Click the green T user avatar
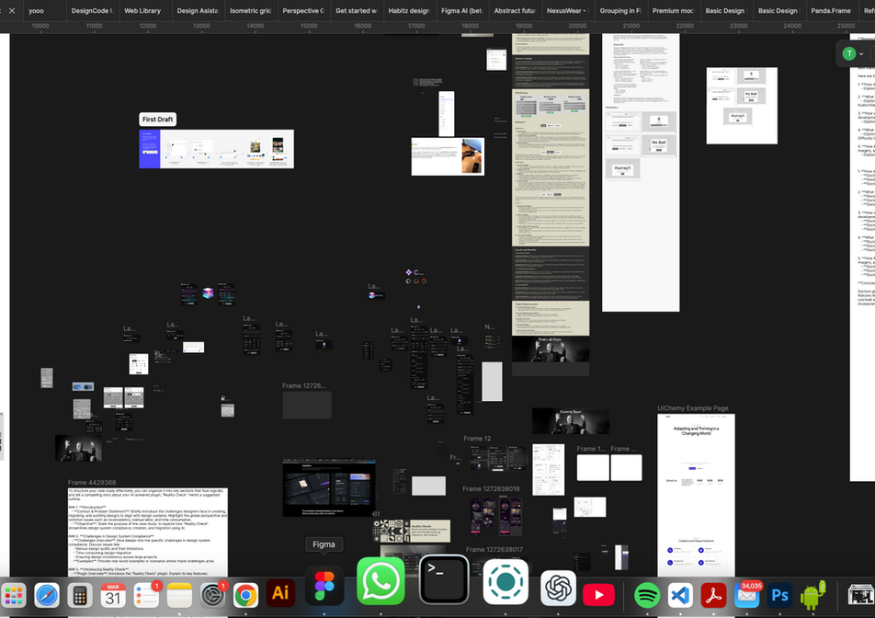The height and width of the screenshot is (618, 875). pos(848,53)
